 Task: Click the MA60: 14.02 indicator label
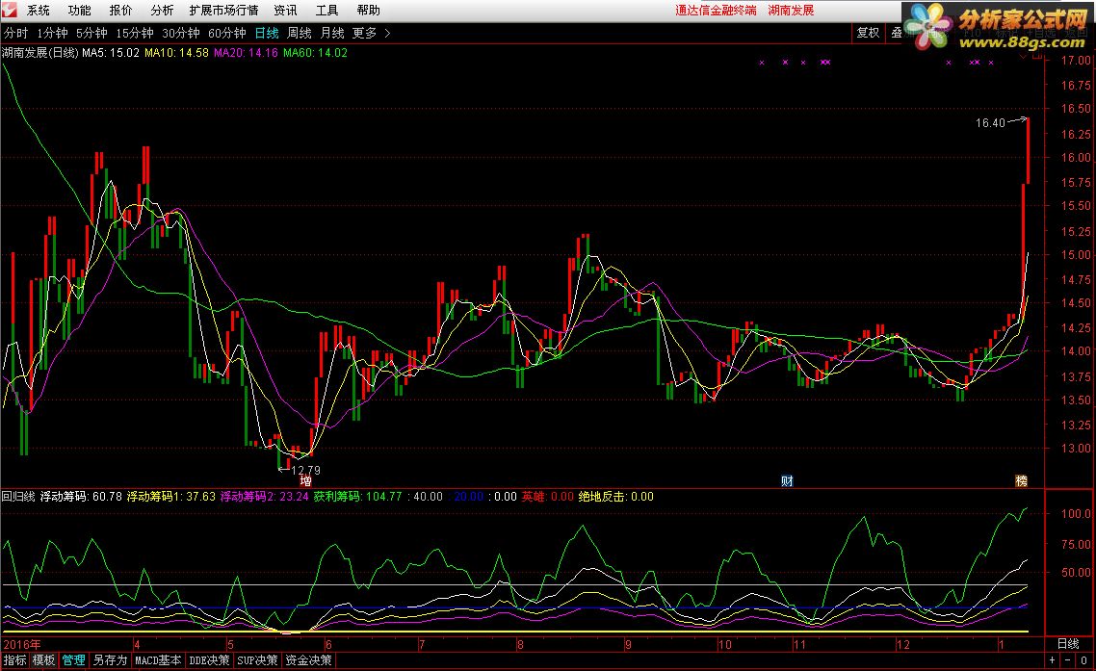click(315, 52)
